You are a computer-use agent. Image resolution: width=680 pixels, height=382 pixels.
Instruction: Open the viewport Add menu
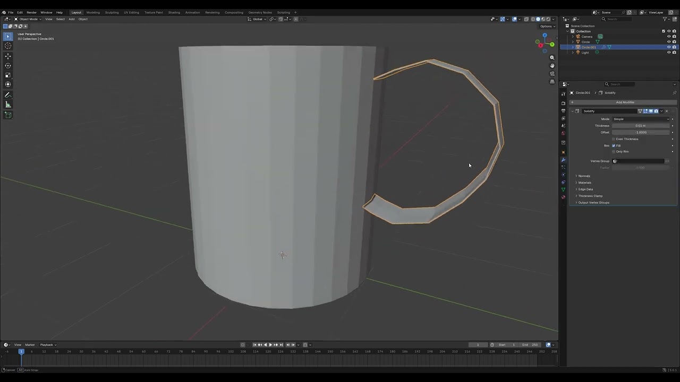(x=71, y=19)
